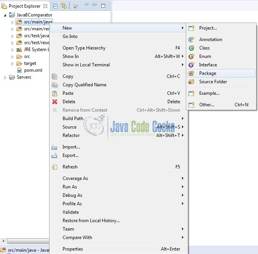This screenshot has width=258, height=254.
Task: Expand the src/test/resources folder arrow
Action: point(12,43)
